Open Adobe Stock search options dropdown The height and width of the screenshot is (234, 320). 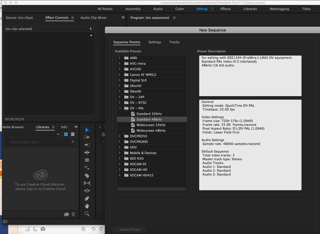pyautogui.click(x=73, y=142)
